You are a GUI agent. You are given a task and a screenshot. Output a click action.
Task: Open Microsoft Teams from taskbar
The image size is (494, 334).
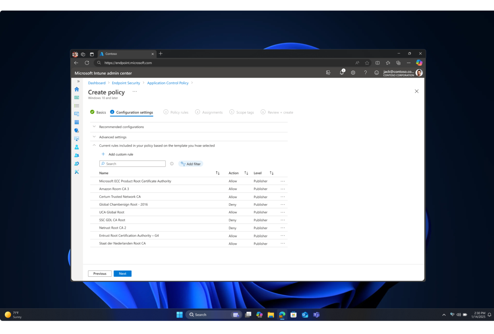[x=316, y=315]
